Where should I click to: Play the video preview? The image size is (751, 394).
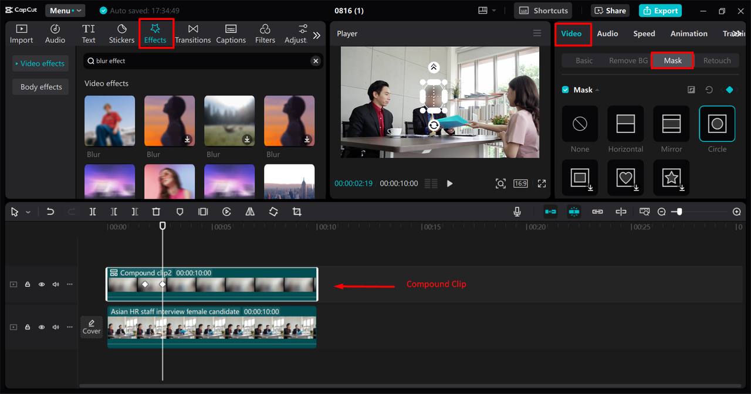(x=449, y=184)
